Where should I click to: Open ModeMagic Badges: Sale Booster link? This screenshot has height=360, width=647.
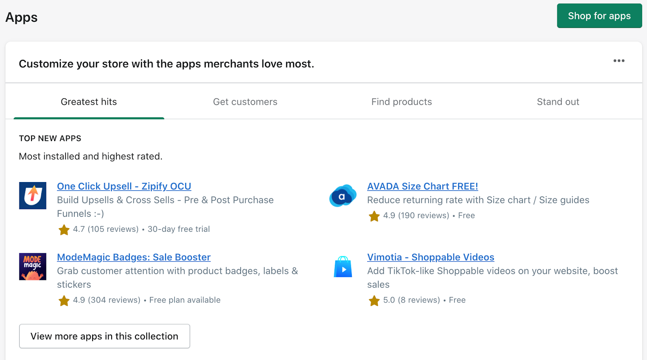(133, 257)
